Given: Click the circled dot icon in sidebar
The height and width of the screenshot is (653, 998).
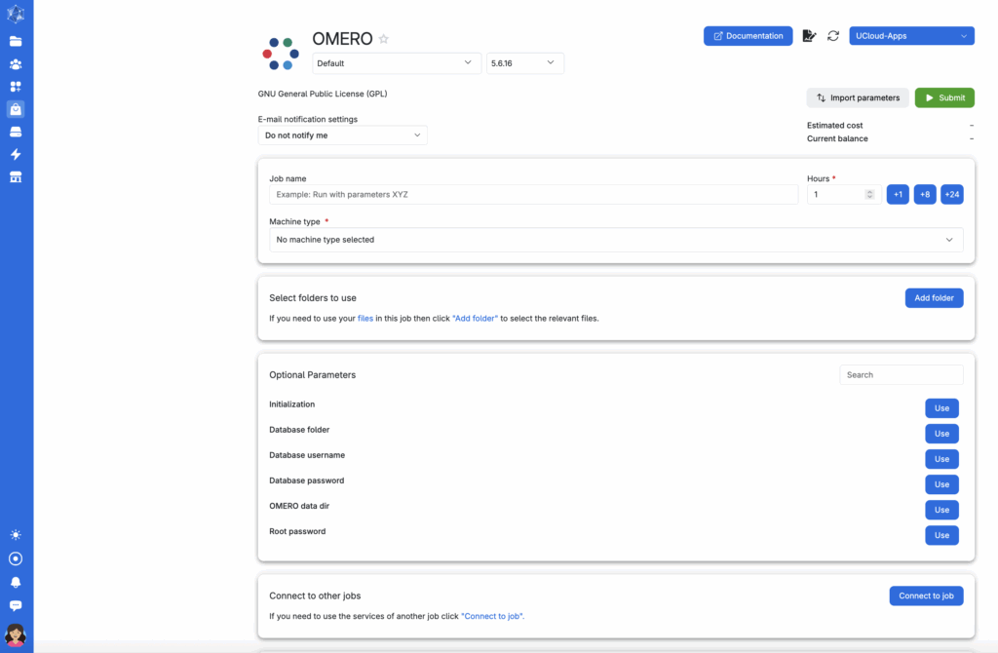Looking at the screenshot, I should click(x=16, y=558).
